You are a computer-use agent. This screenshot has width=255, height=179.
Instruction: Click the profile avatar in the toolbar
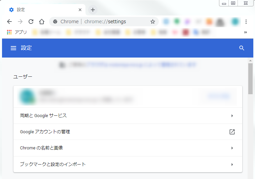(235, 22)
